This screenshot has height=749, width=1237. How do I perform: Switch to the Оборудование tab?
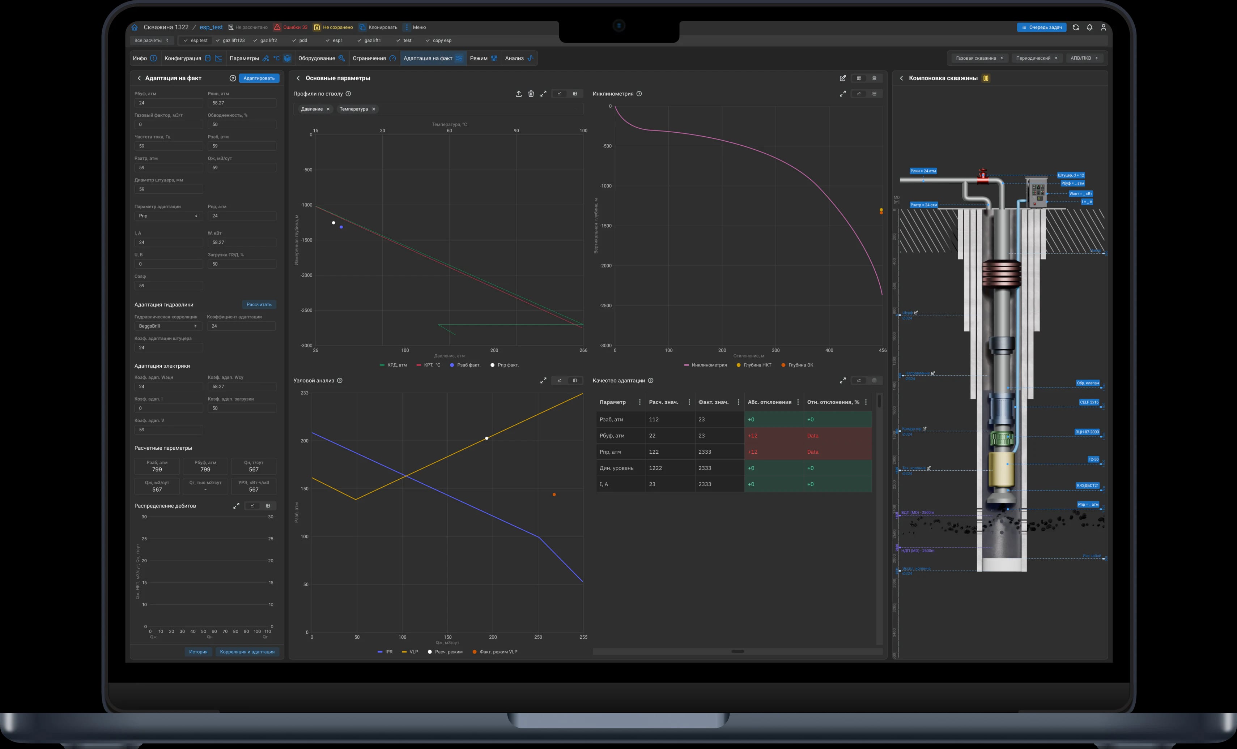[321, 58]
